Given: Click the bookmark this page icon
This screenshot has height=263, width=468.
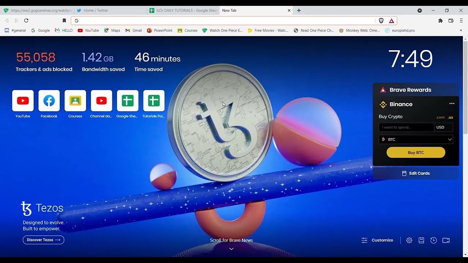Looking at the screenshot, I should (64, 21).
